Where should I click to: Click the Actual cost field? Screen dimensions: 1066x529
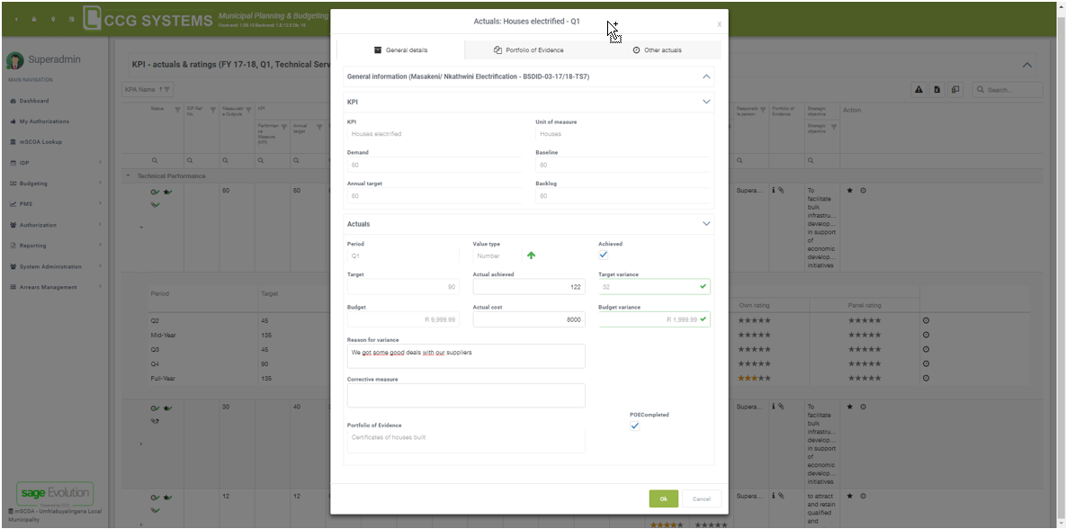click(528, 319)
